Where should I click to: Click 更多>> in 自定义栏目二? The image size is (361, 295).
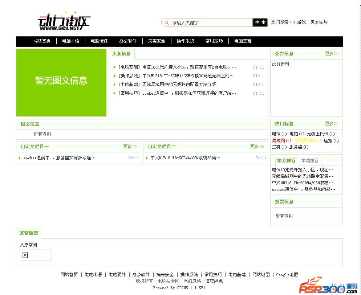click(x=257, y=146)
